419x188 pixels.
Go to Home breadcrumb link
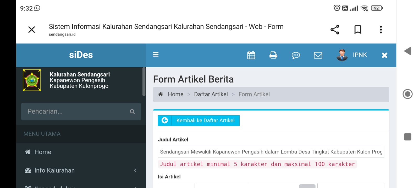pyautogui.click(x=175, y=94)
